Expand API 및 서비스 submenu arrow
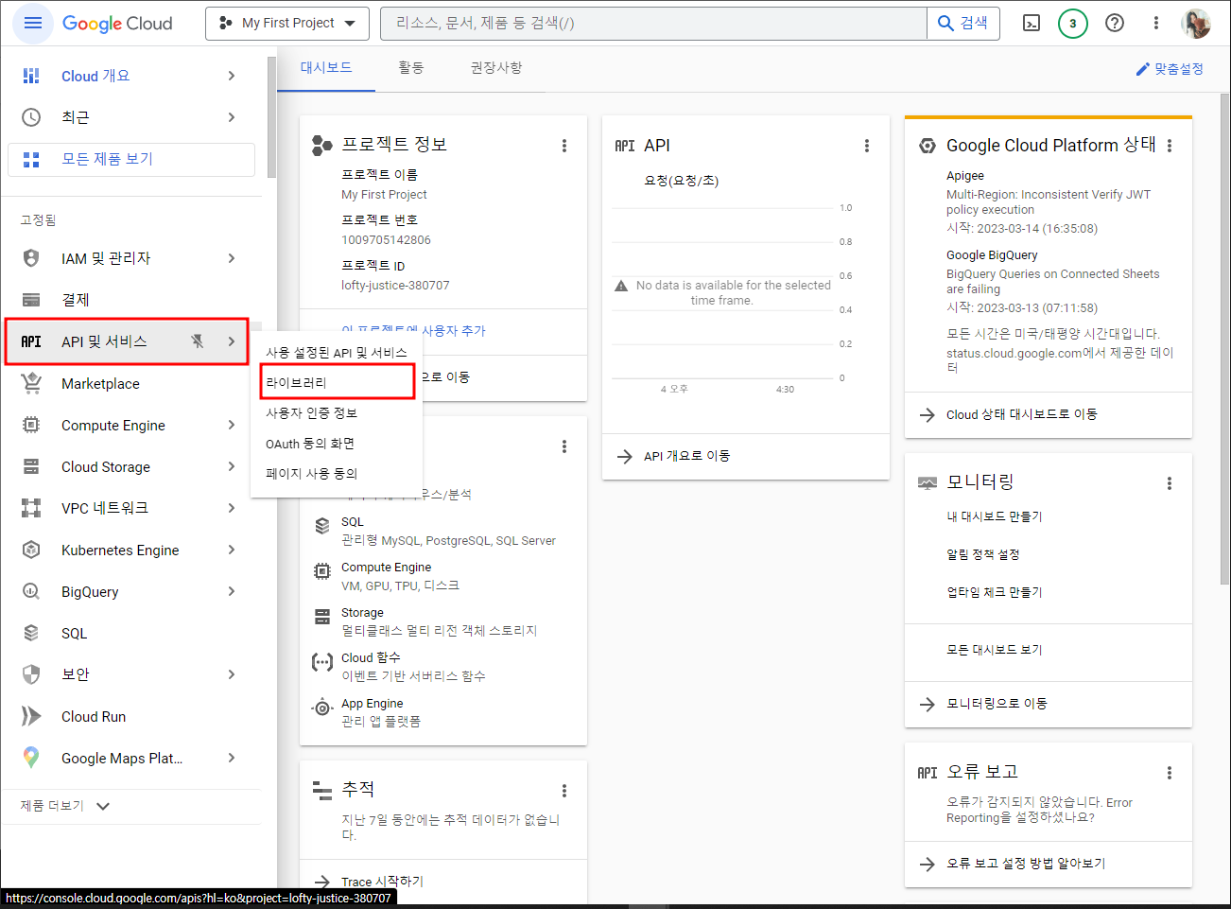This screenshot has width=1231, height=909. (x=232, y=341)
